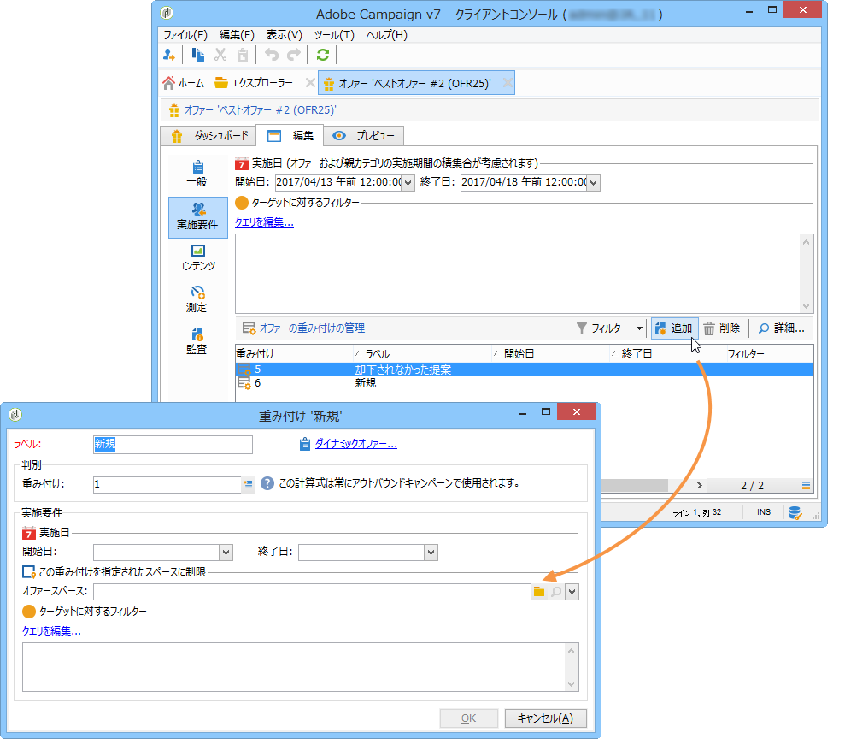This screenshot has width=845, height=739.
Task: Open the 測定 sidebar section
Action: pos(197,300)
